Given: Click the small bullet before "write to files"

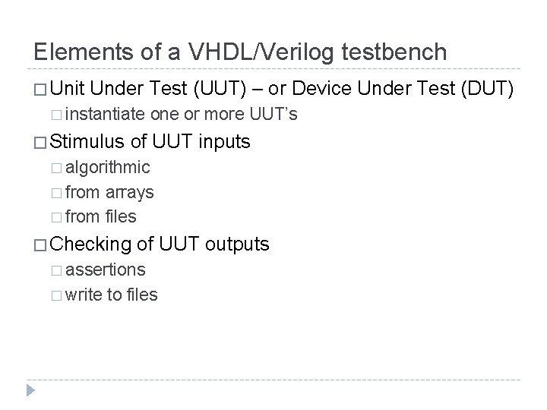Looking at the screenshot, I should click(x=58, y=295).
